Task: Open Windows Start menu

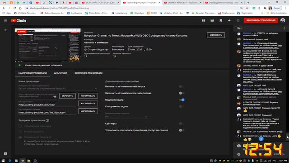Action: click(3, 161)
